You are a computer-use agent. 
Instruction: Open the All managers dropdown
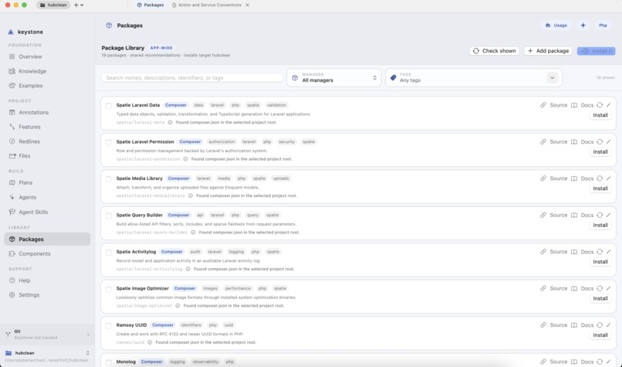point(334,78)
